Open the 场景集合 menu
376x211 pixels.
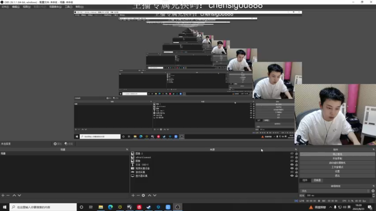pos(55,7)
